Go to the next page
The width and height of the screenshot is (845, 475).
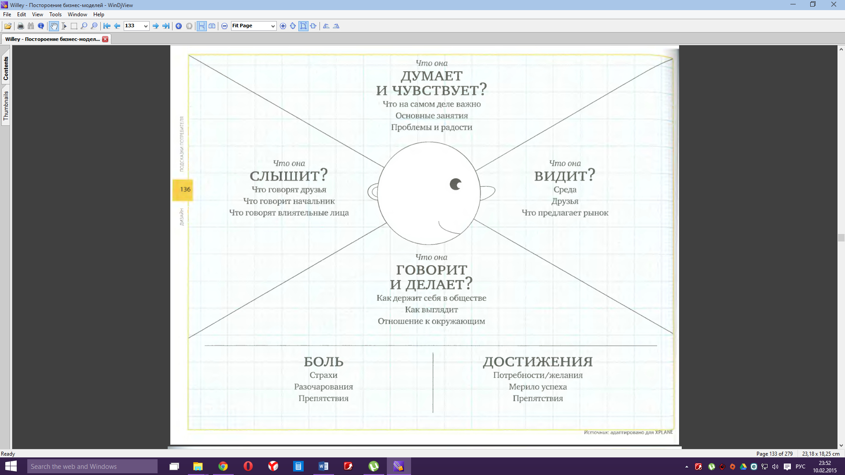pyautogui.click(x=156, y=26)
